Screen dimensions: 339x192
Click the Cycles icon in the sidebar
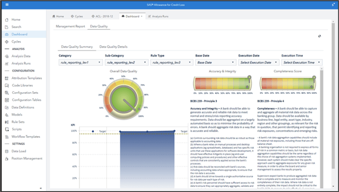click(x=7, y=42)
